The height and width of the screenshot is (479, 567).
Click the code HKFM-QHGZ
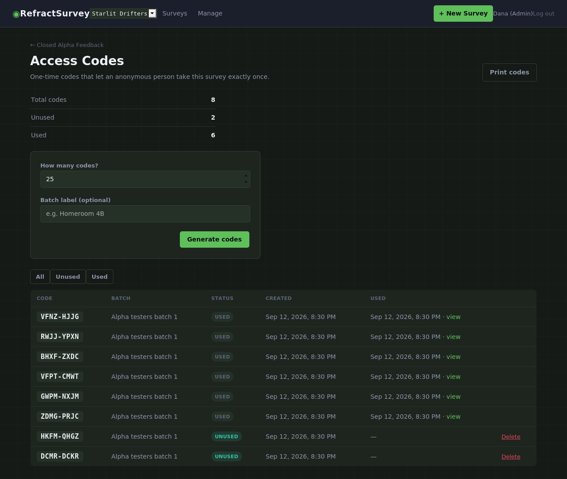click(60, 436)
